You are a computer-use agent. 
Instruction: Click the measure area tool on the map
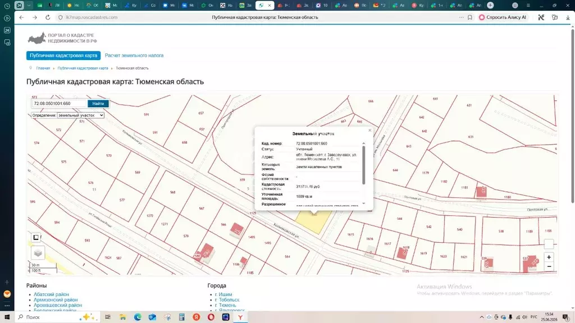(36, 237)
